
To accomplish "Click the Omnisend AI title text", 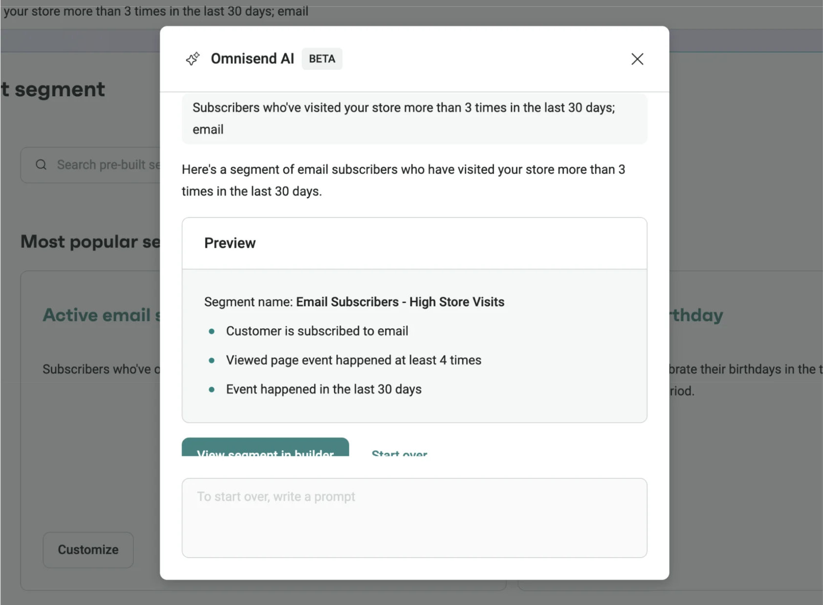I will pos(252,59).
